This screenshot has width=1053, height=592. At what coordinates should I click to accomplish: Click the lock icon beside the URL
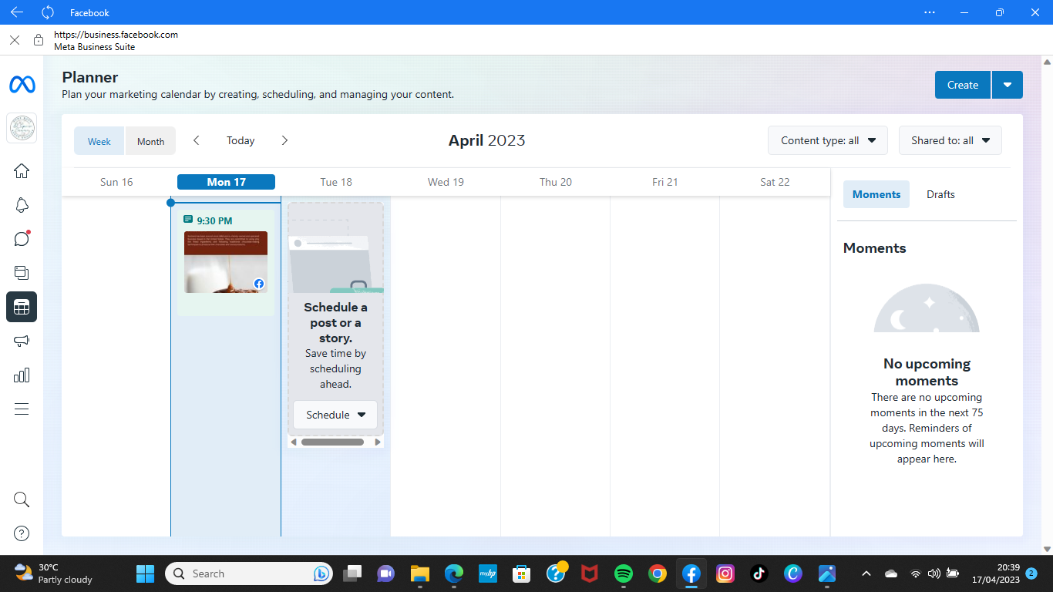tap(39, 40)
